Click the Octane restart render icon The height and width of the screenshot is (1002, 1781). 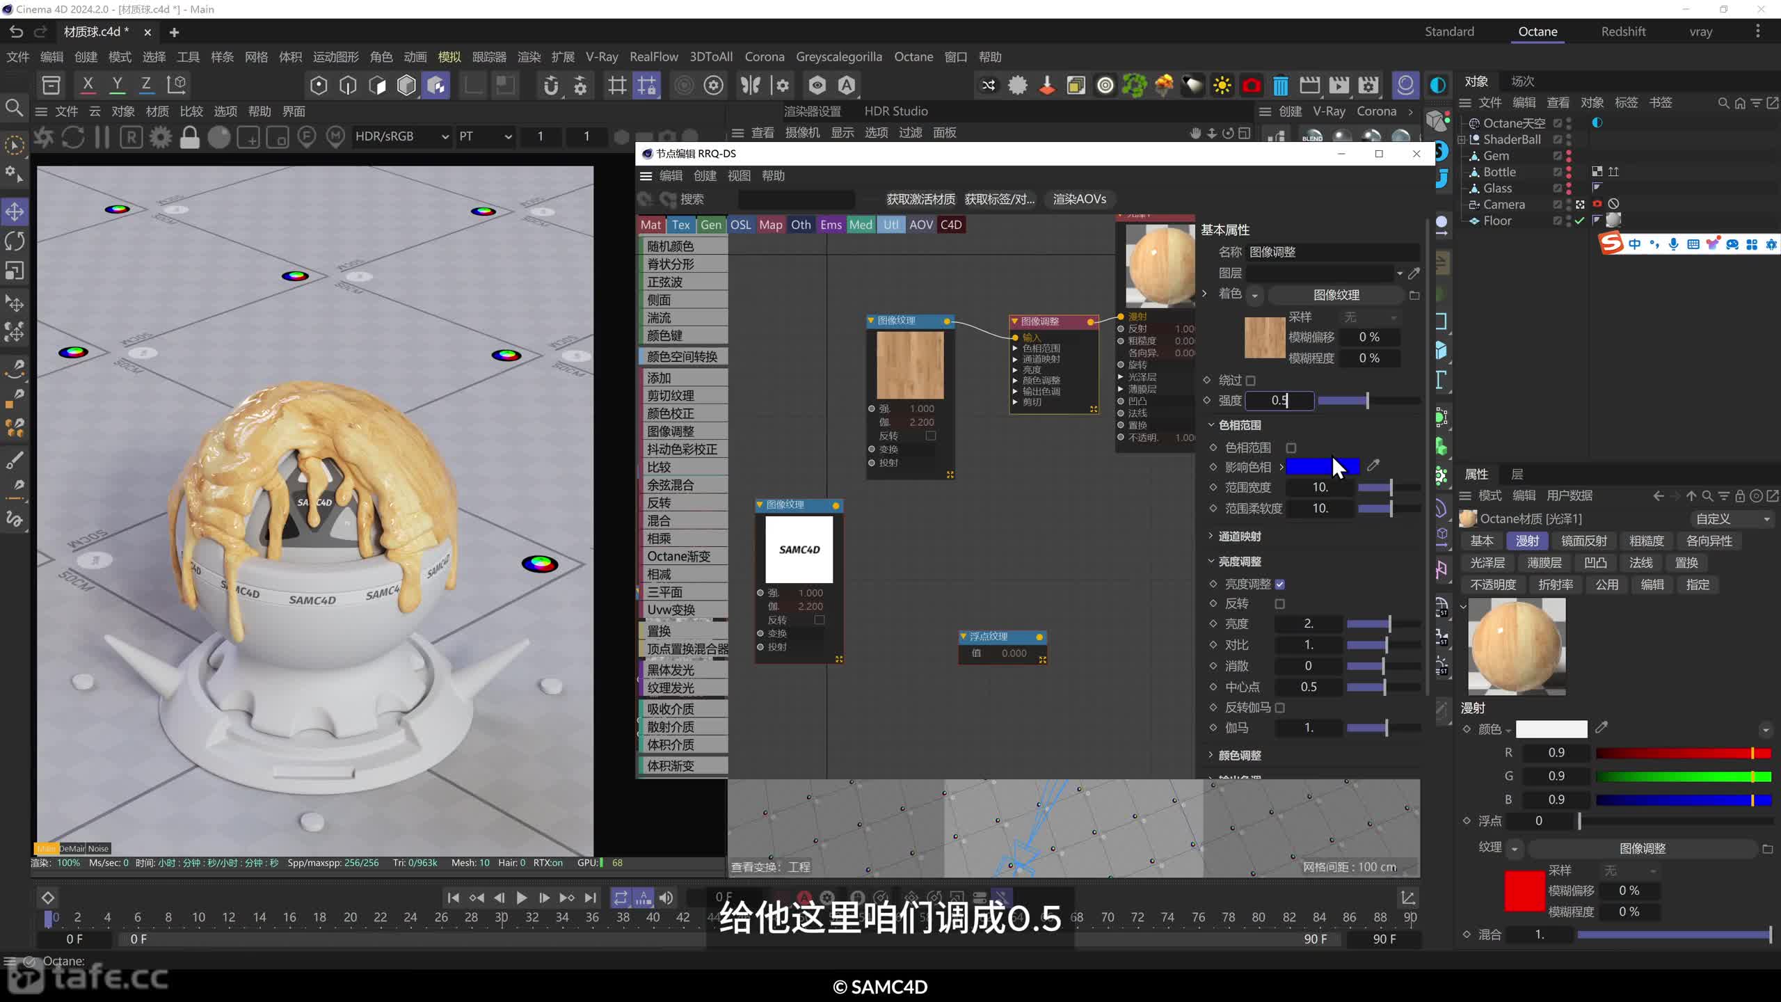click(73, 136)
